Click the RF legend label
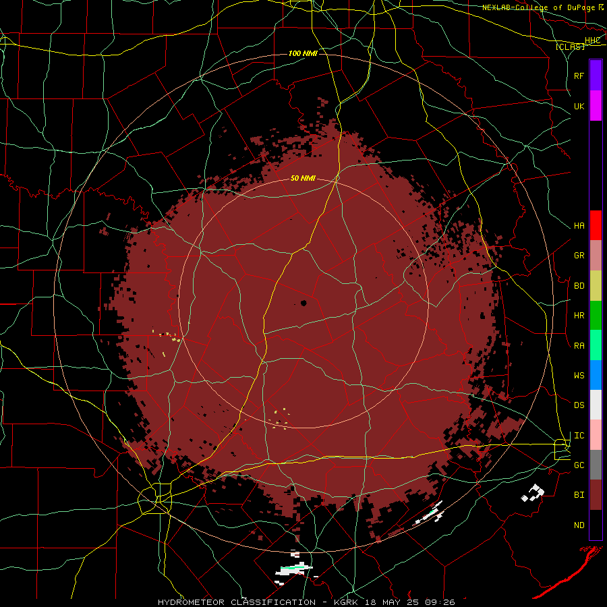This screenshot has width=607, height=607. pyautogui.click(x=579, y=76)
